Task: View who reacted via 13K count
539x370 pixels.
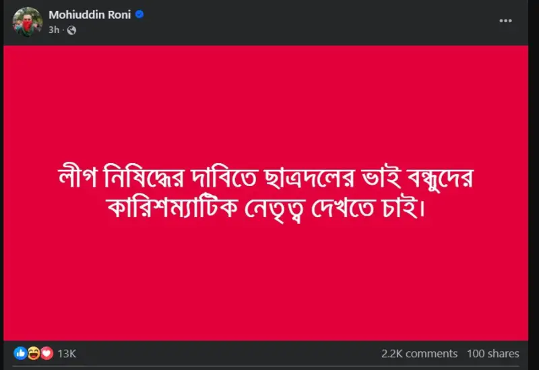Action: (x=67, y=354)
